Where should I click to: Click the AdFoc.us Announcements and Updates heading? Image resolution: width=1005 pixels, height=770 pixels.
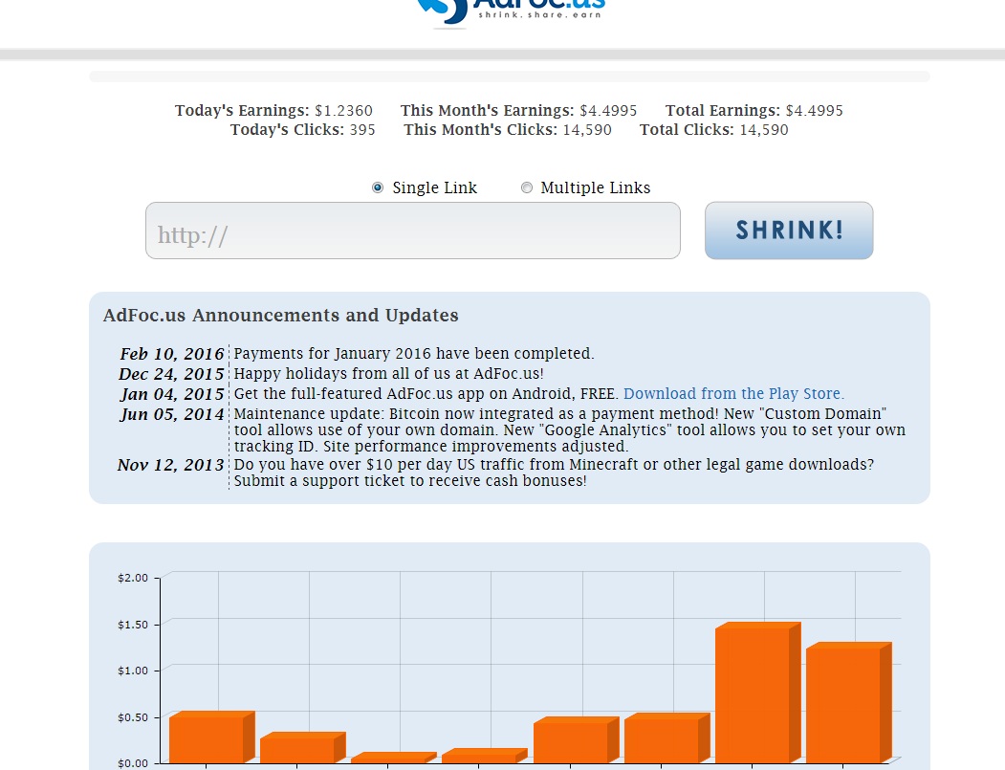[281, 316]
